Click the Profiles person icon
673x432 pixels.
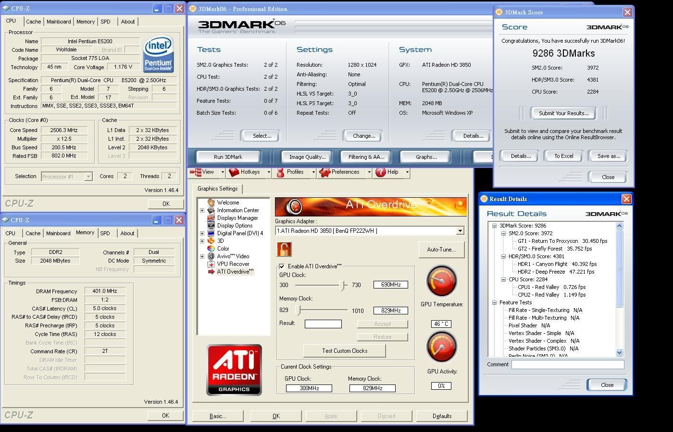pos(280,172)
